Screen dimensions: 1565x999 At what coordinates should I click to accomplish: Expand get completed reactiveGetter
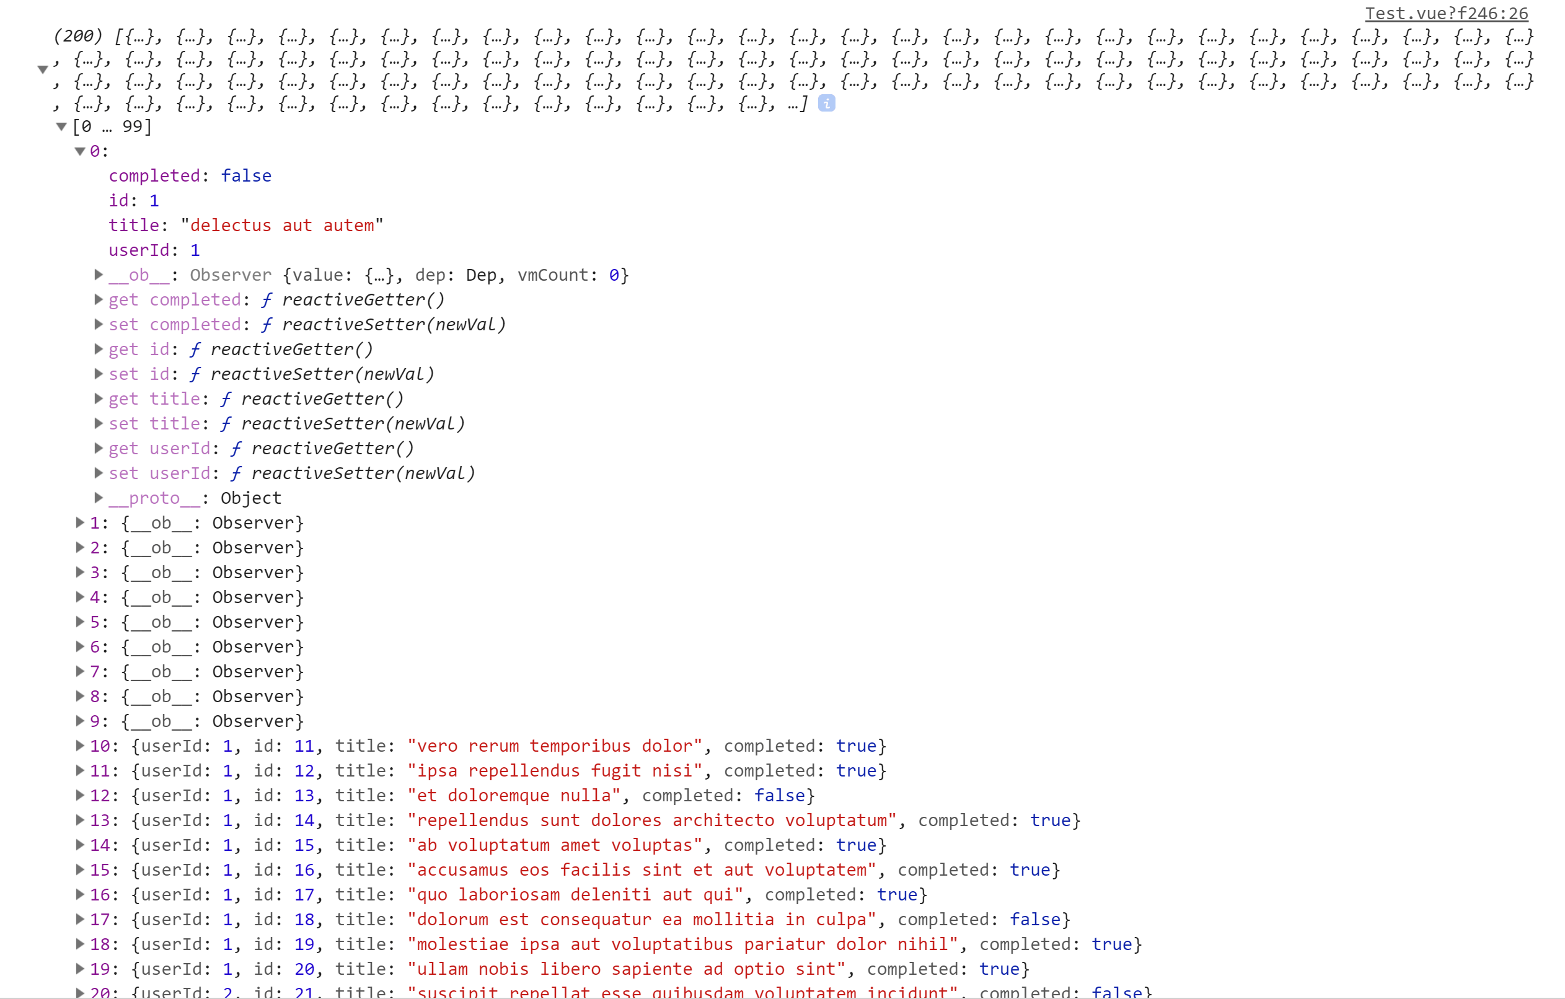tap(98, 299)
